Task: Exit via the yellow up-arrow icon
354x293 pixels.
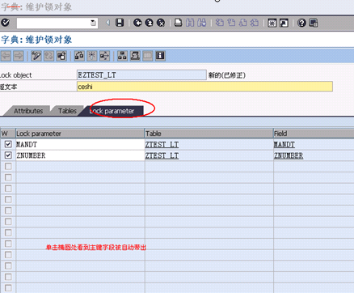Action: [x=149, y=23]
